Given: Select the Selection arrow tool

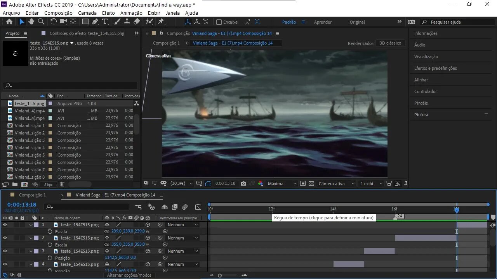Looking at the screenshot, I should (22, 22).
